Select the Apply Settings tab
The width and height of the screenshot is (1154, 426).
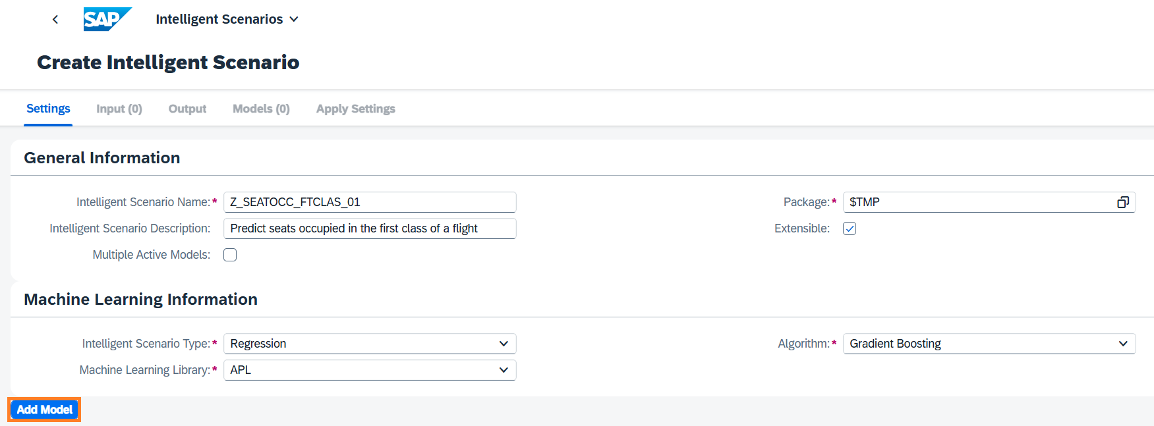point(355,109)
